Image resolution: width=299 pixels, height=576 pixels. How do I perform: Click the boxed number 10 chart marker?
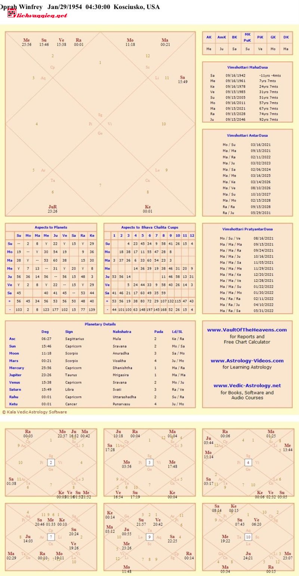[x=248, y=537]
